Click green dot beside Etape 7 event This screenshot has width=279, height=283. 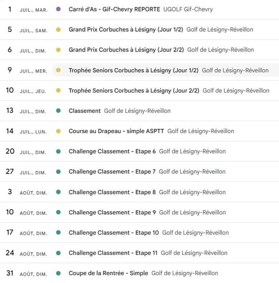[x=58, y=172]
